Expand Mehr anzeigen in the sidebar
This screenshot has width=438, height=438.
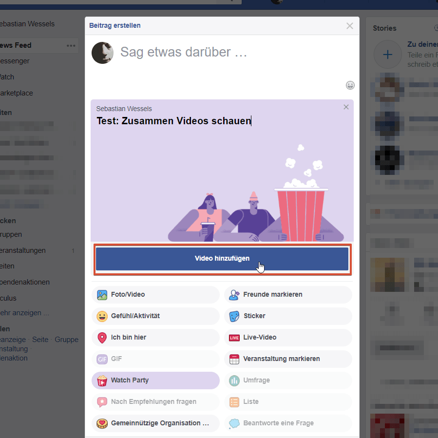pos(24,313)
